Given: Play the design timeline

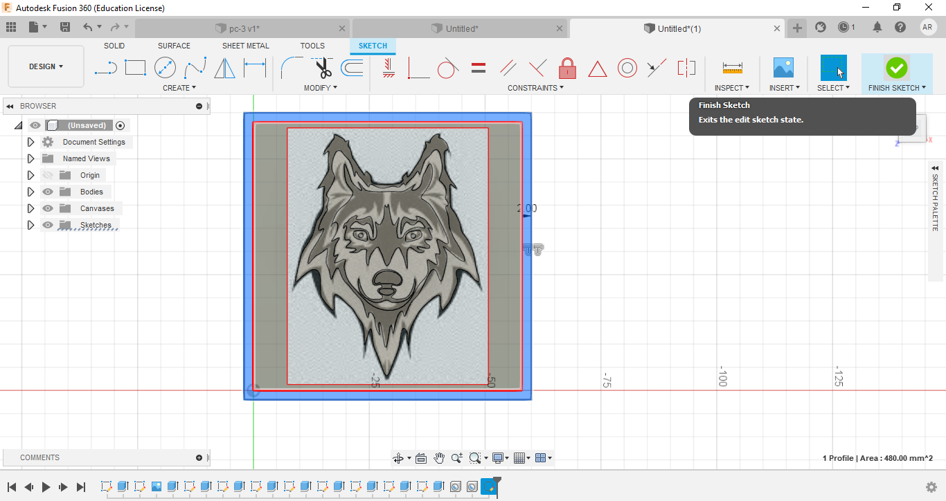Looking at the screenshot, I should [x=46, y=487].
